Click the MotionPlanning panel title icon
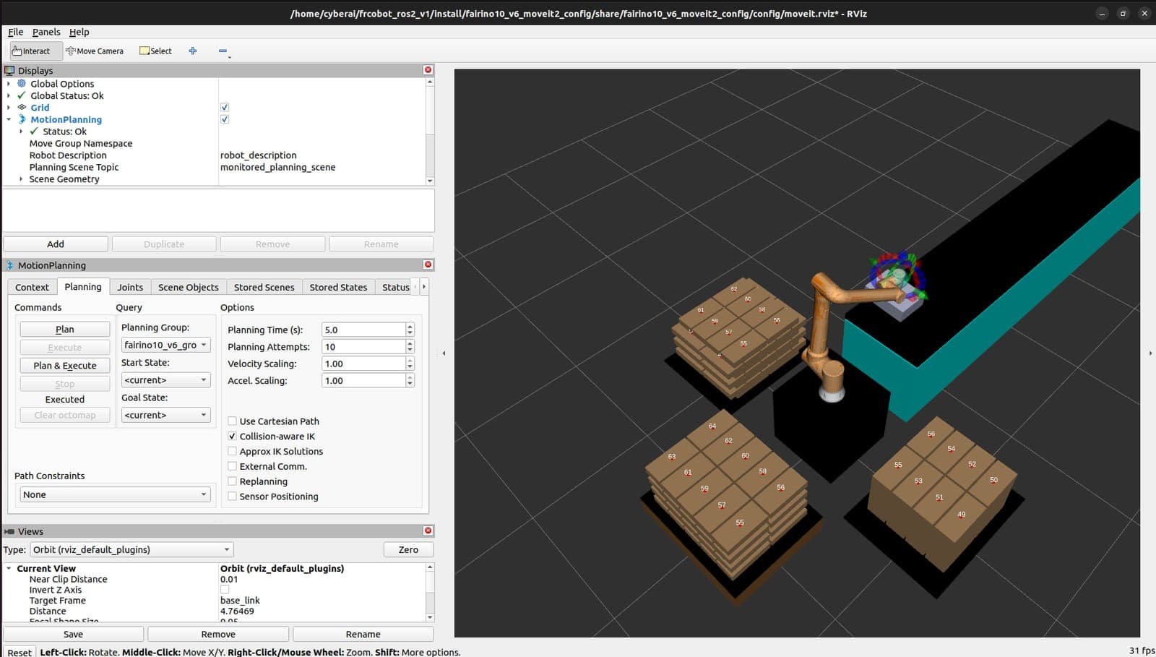The height and width of the screenshot is (657, 1156). (9, 265)
